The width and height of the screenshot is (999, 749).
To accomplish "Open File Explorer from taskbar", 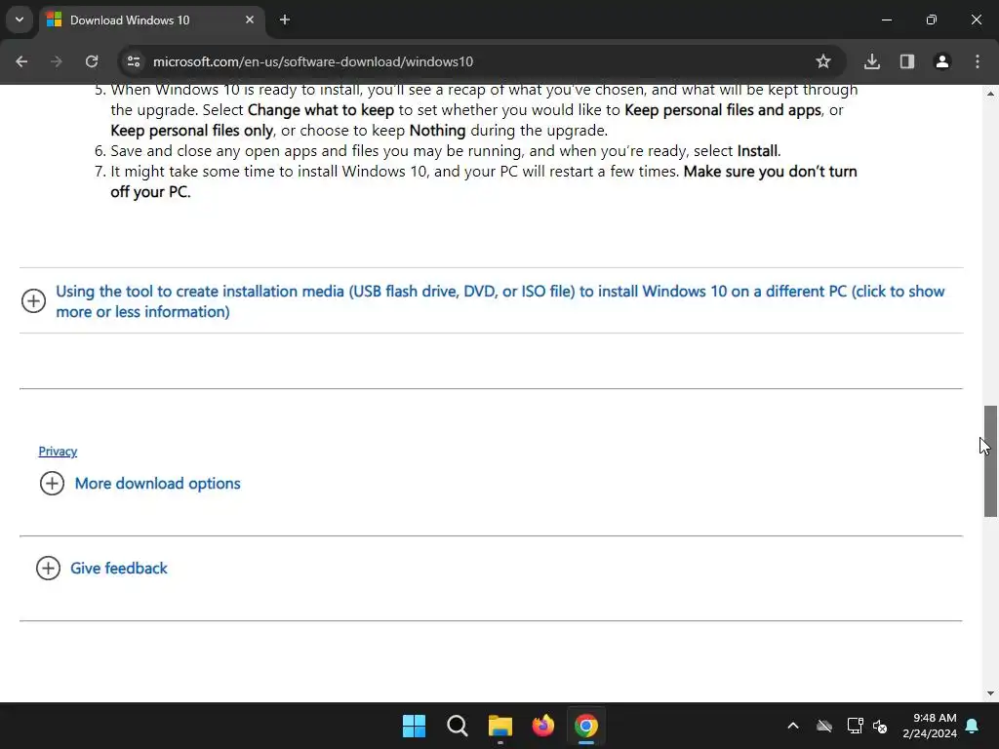I will pyautogui.click(x=500, y=726).
